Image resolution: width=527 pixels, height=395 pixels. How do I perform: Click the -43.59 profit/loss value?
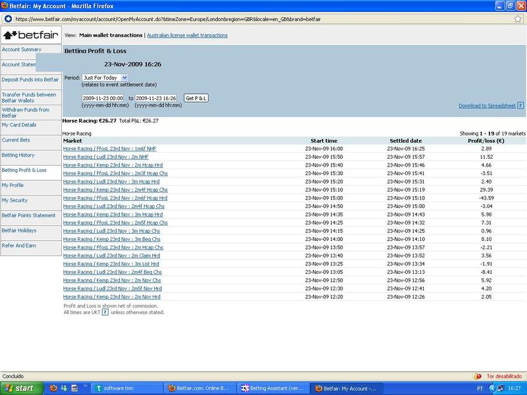(486, 198)
